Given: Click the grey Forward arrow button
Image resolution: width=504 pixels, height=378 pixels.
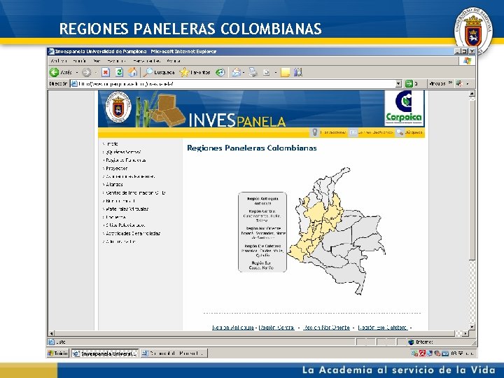Looking at the screenshot, I should (87, 72).
